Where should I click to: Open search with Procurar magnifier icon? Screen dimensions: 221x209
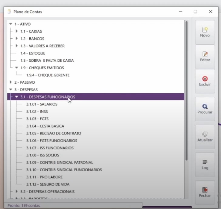(205, 106)
